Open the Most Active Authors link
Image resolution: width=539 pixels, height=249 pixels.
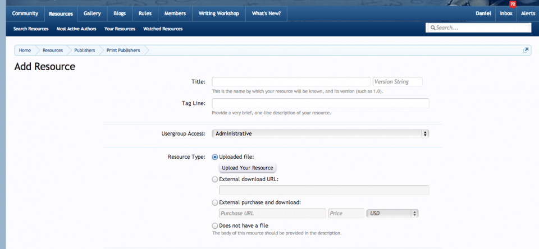coord(76,29)
